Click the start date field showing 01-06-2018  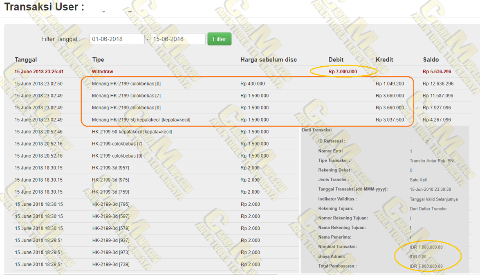click(x=117, y=39)
